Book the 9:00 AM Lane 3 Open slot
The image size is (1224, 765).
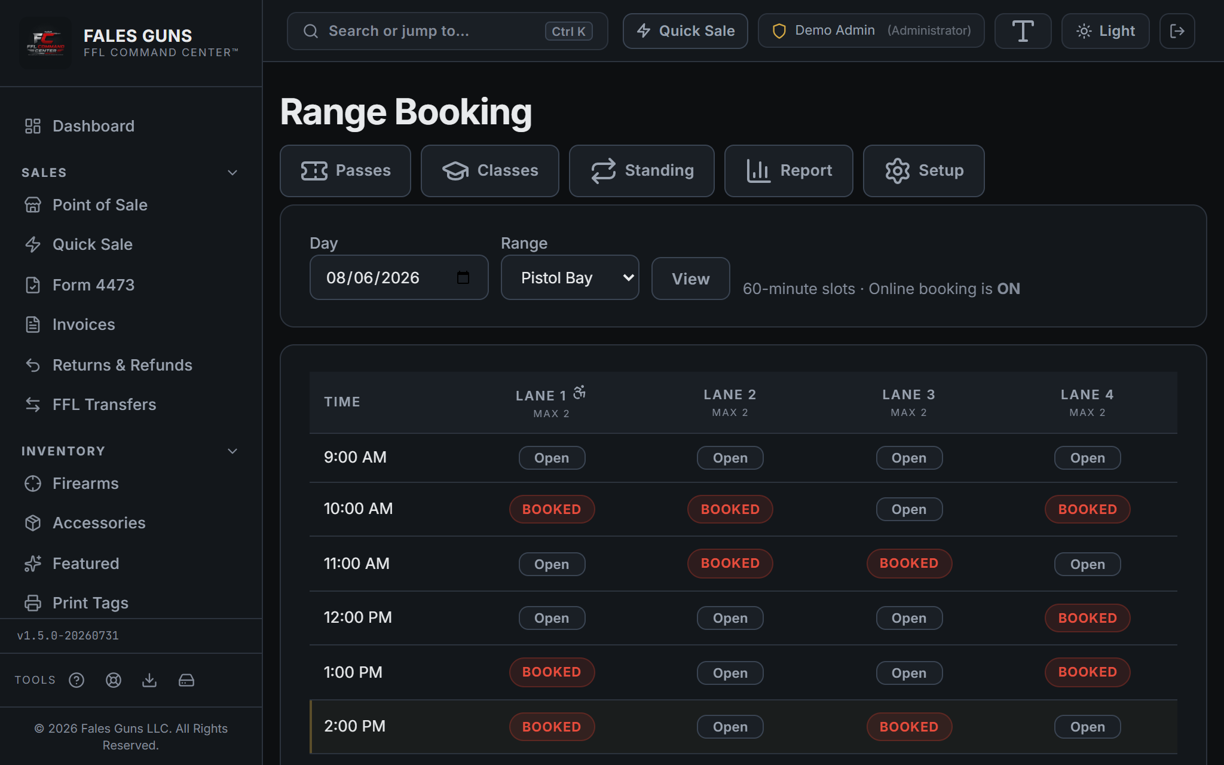(x=909, y=458)
